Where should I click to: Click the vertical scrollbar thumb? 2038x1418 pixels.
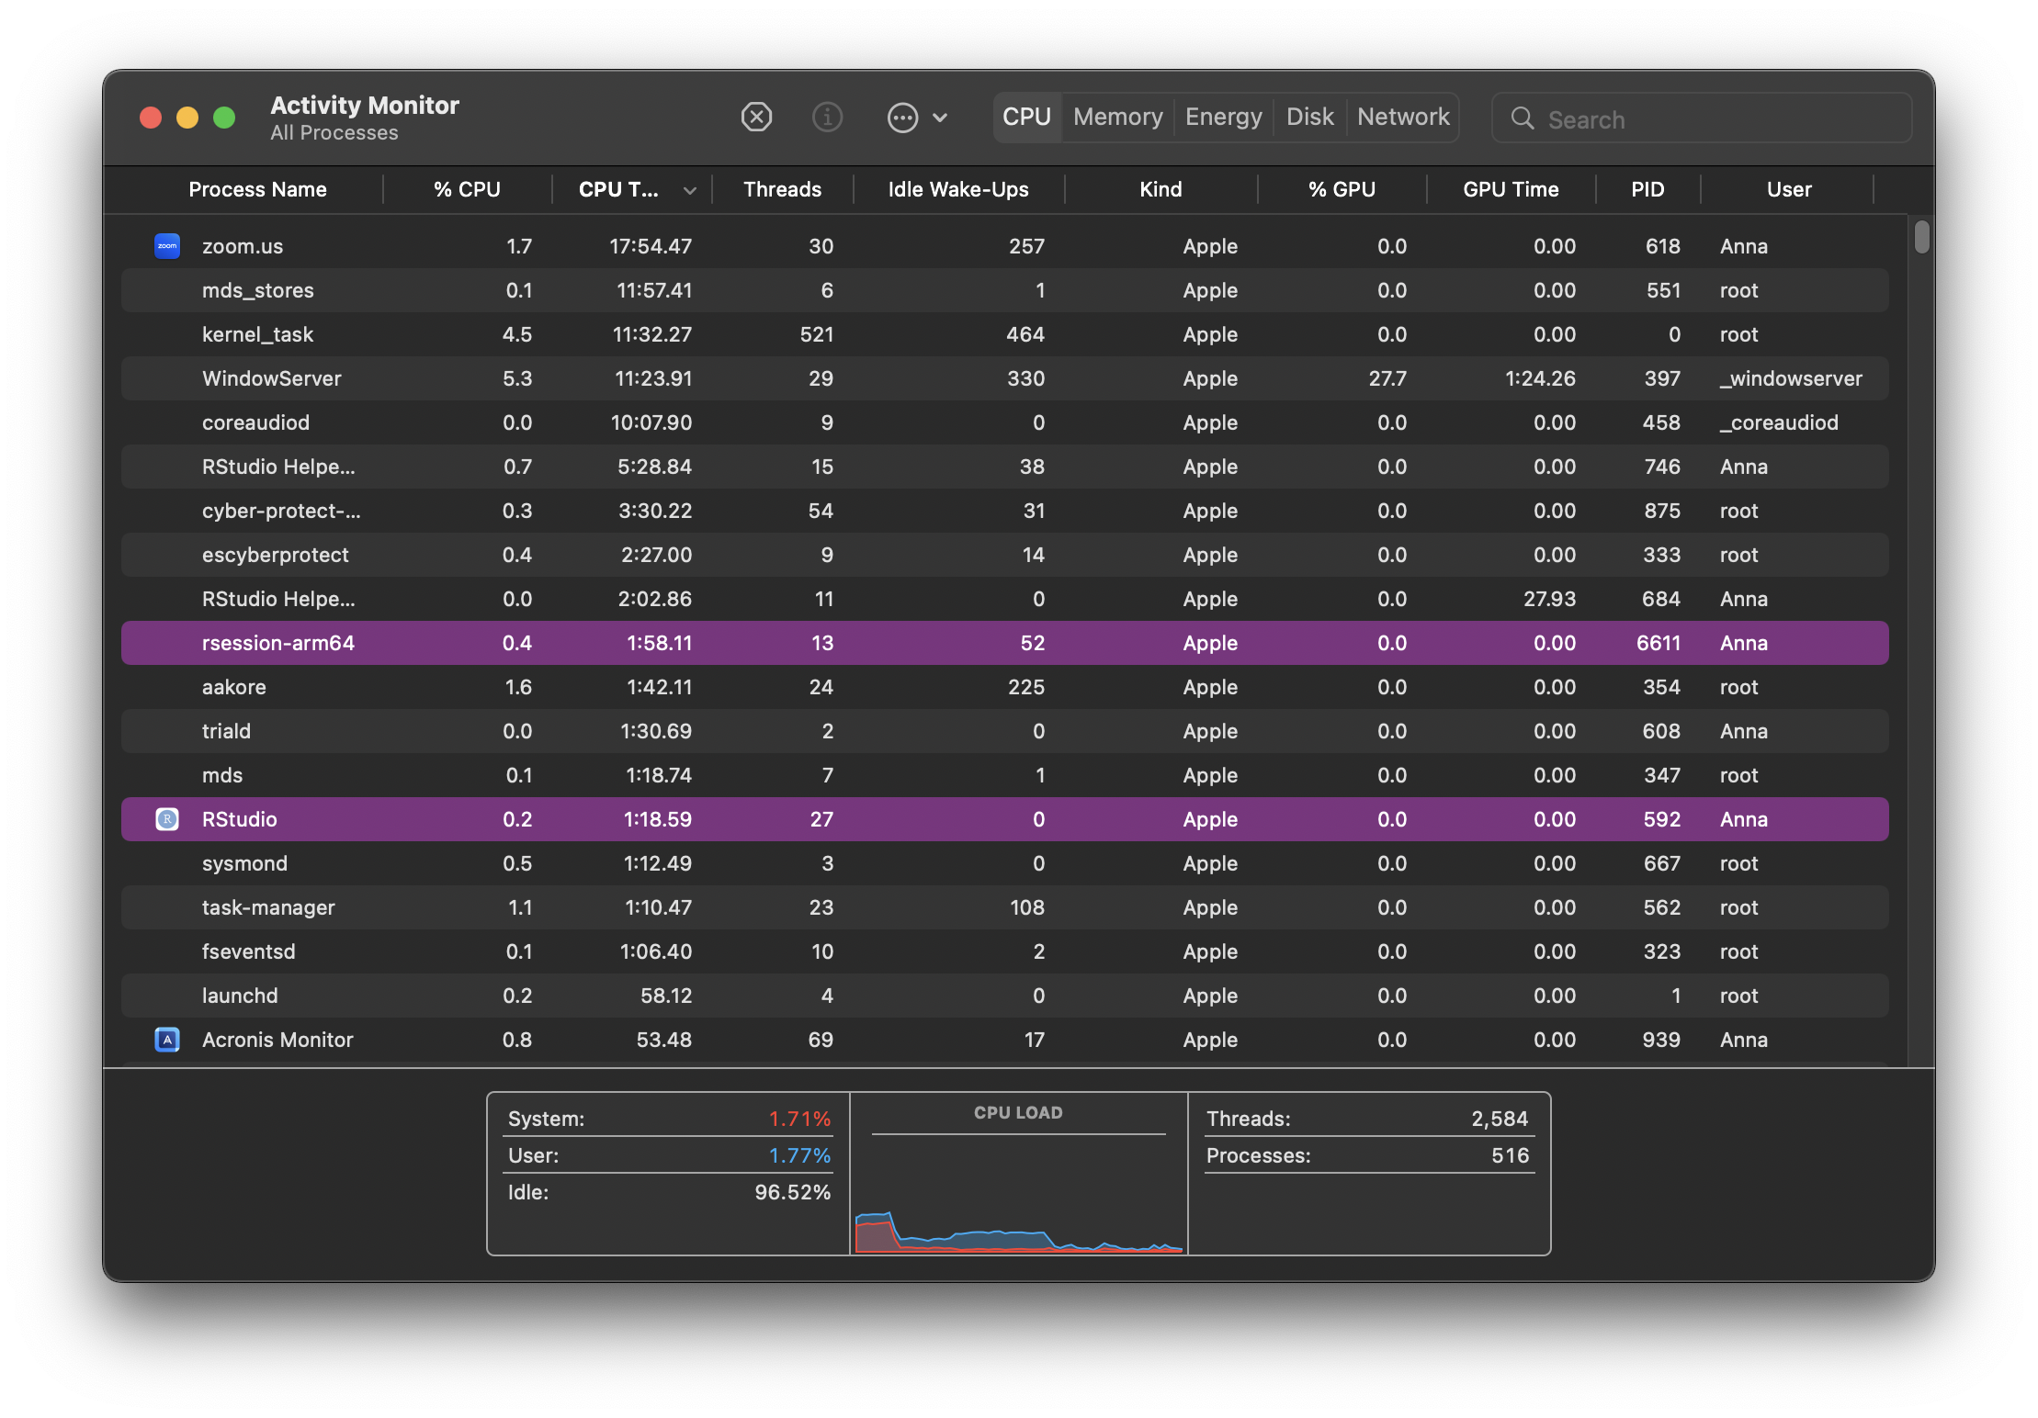pos(1921,236)
